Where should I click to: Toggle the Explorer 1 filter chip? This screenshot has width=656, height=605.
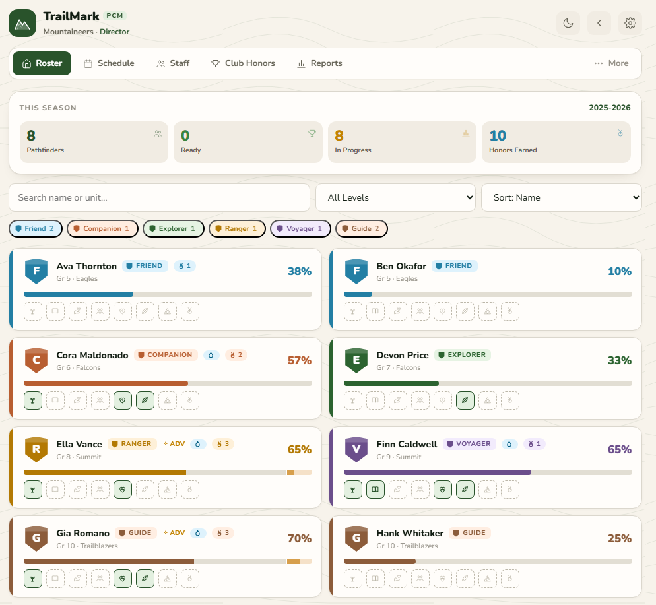pyautogui.click(x=173, y=229)
